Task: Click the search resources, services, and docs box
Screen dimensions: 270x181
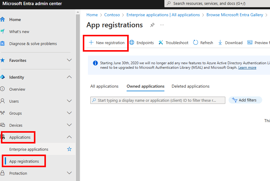Action: (x=217, y=3)
